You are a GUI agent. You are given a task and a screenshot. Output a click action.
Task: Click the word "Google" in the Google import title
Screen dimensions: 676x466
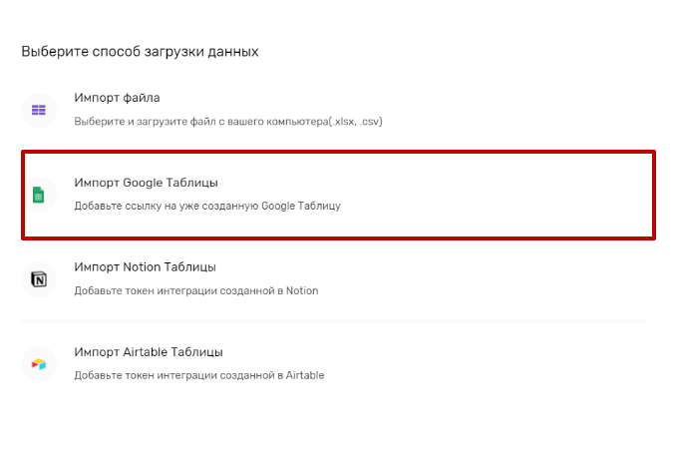(143, 183)
